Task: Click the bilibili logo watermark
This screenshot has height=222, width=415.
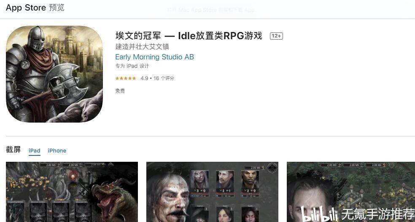Action: coord(319,214)
